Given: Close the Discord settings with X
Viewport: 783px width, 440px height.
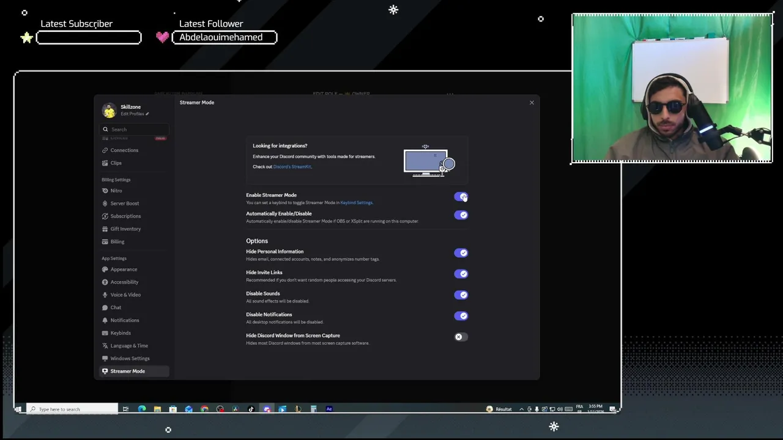Looking at the screenshot, I should pyautogui.click(x=532, y=103).
